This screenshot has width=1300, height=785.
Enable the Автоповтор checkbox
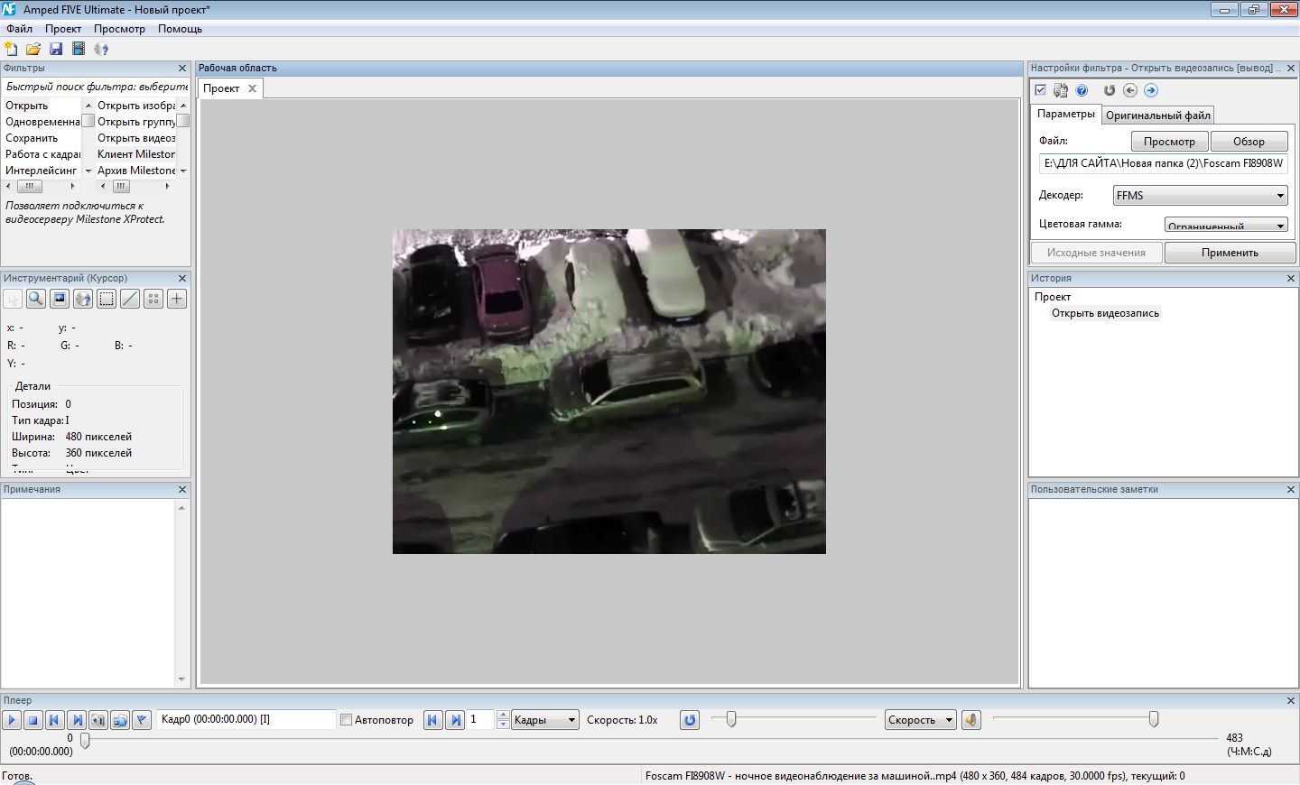coord(346,720)
